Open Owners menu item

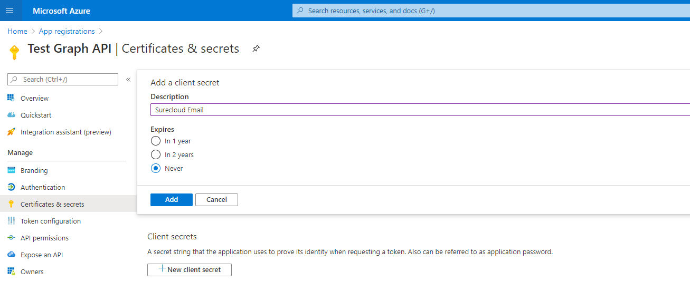(32, 272)
